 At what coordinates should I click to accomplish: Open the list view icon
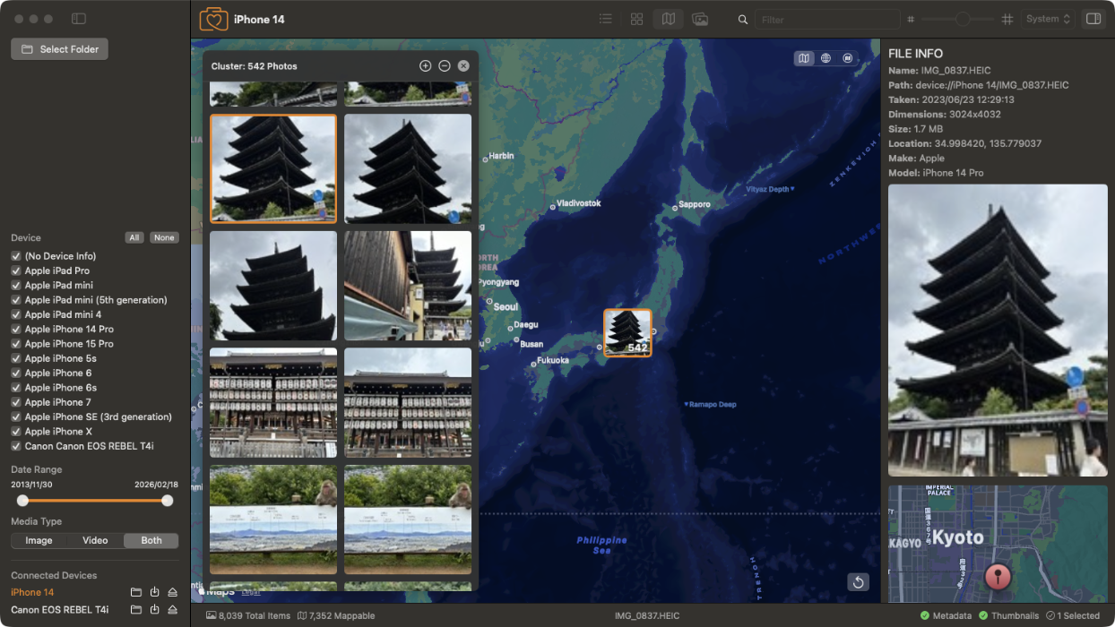coord(605,18)
